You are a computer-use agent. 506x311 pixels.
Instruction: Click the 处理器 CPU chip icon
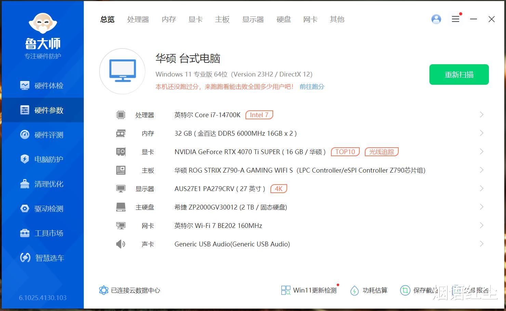pyautogui.click(x=121, y=115)
